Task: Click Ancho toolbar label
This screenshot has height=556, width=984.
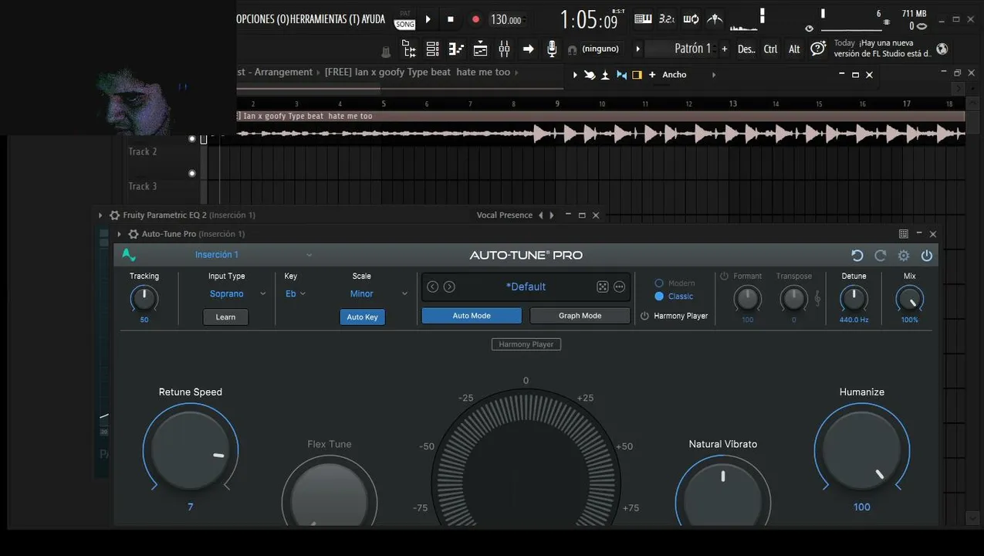Action: click(x=675, y=75)
